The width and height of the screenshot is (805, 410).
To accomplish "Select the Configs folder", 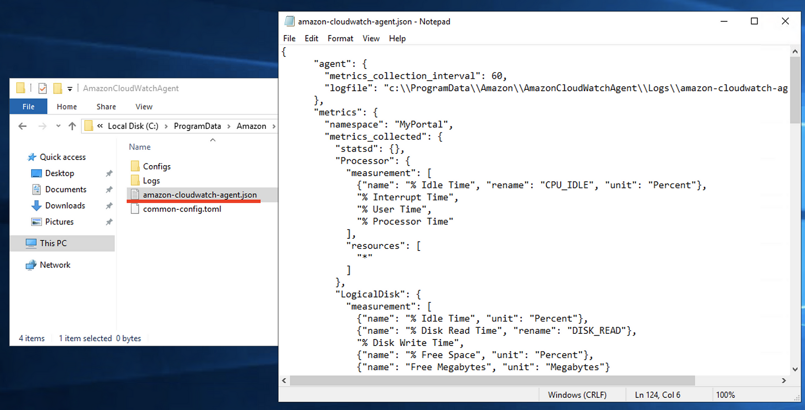I will [x=157, y=166].
